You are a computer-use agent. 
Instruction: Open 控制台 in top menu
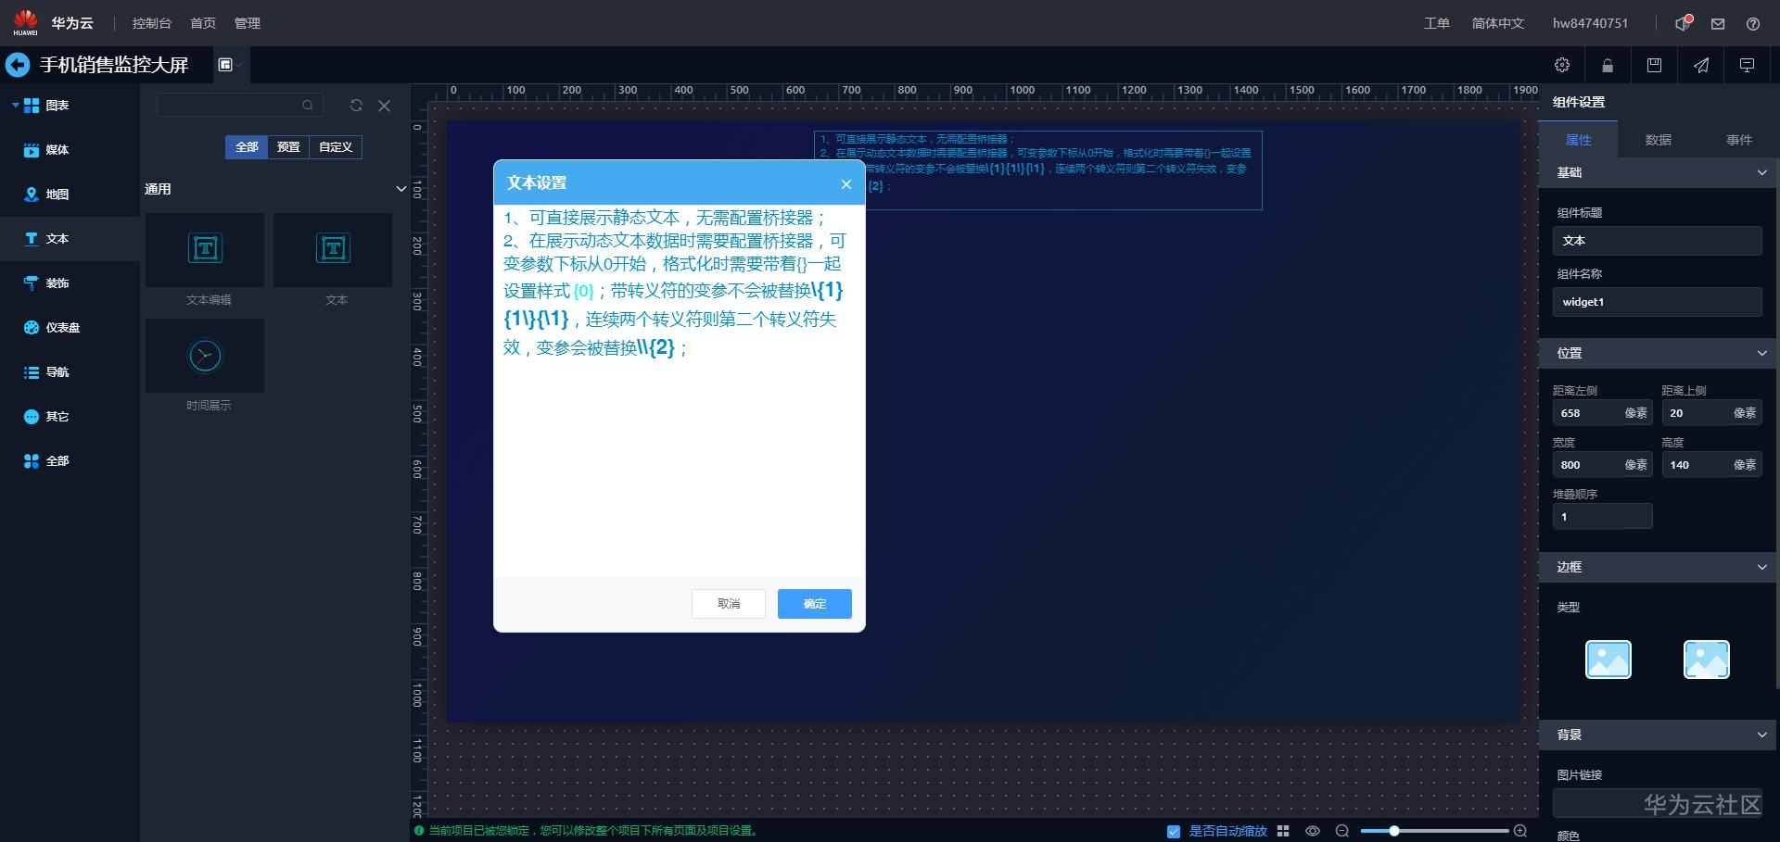tap(151, 23)
